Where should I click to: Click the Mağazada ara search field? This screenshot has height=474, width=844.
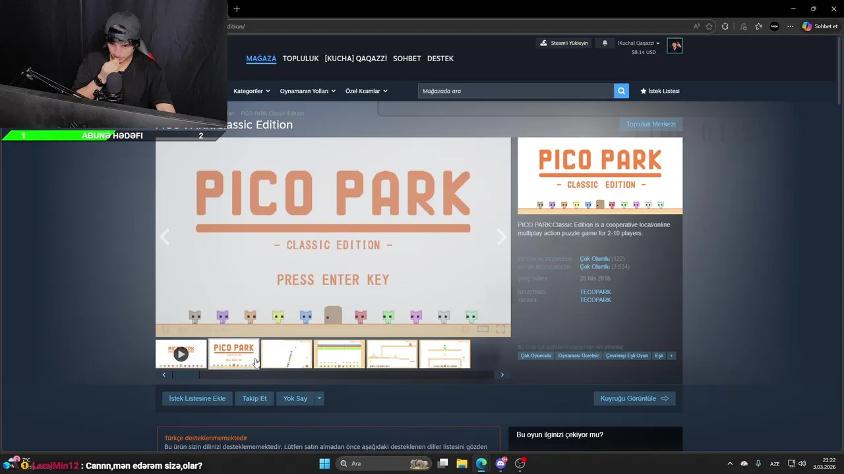(x=516, y=91)
